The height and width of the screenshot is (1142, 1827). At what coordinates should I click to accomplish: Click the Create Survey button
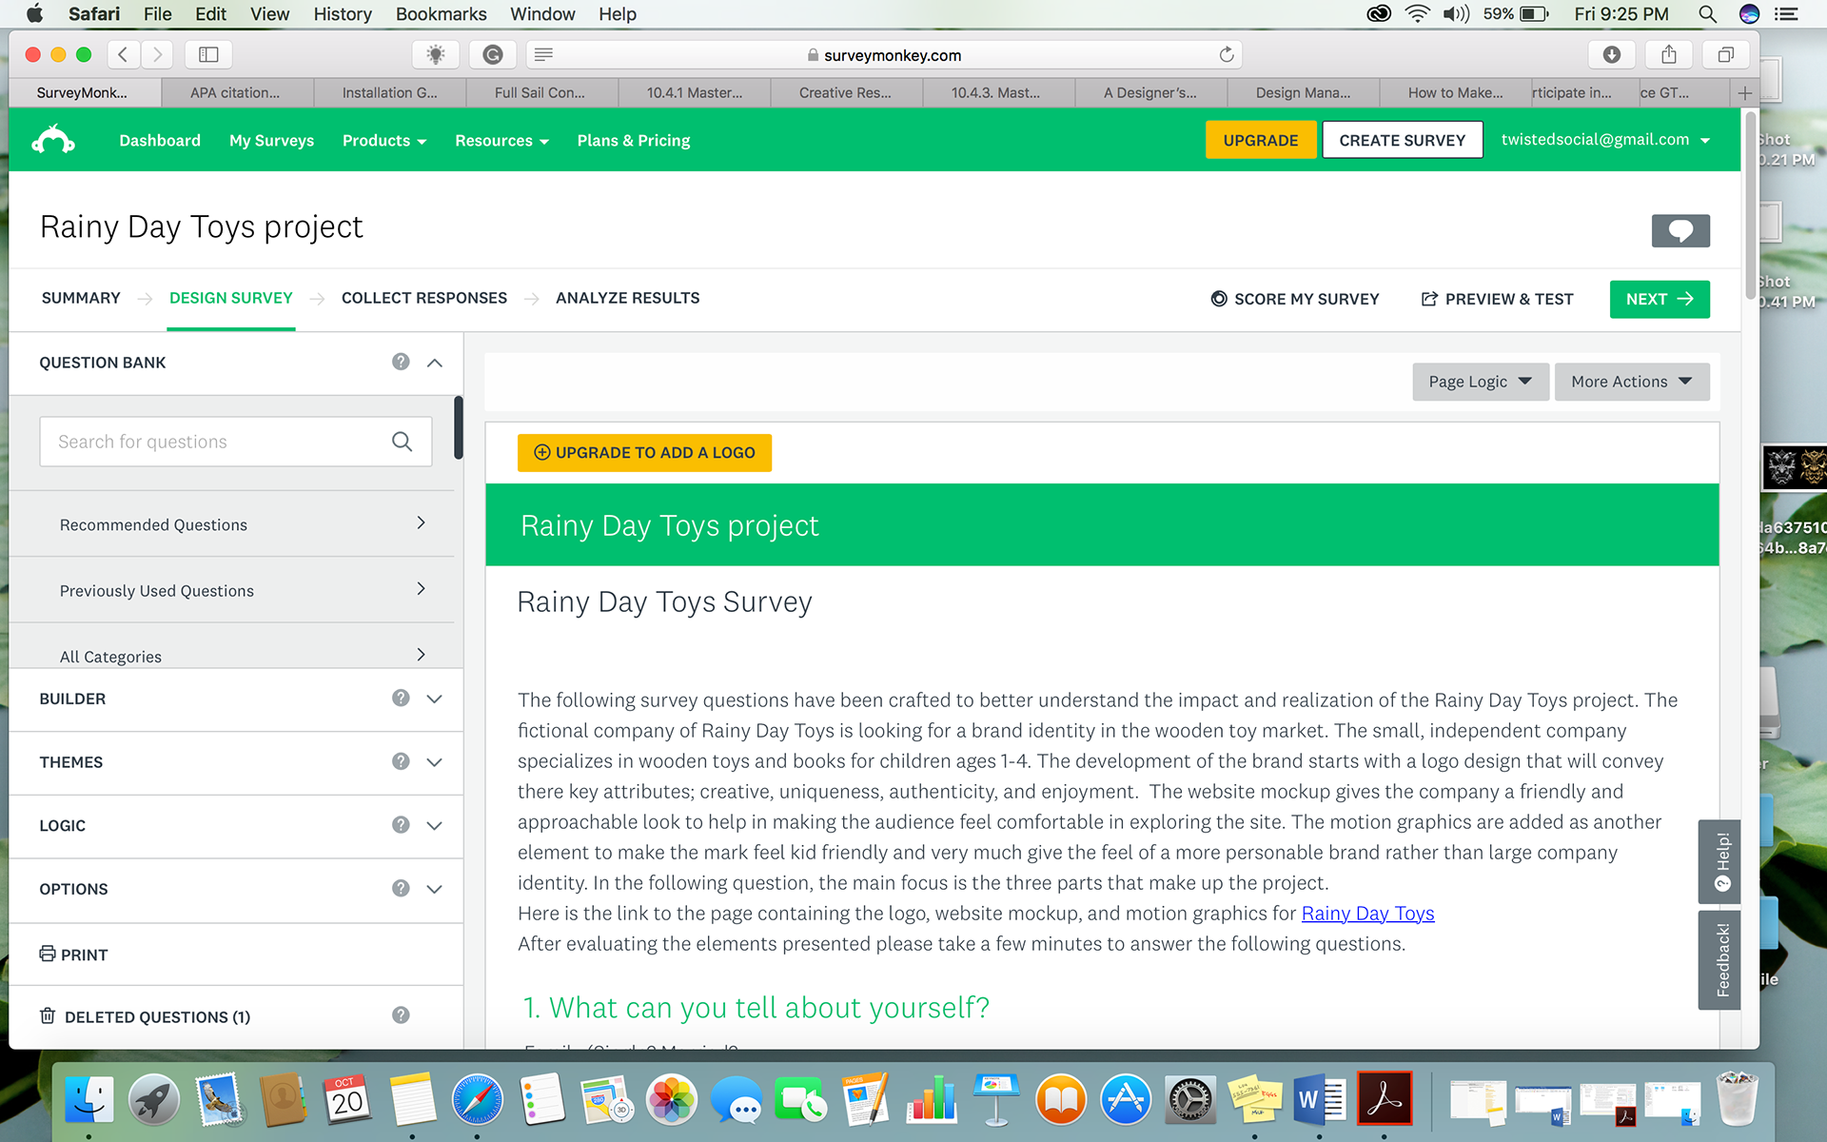point(1402,140)
